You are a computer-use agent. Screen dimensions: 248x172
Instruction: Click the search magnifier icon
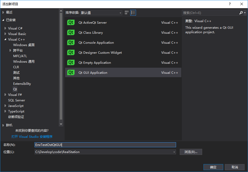point(241,13)
